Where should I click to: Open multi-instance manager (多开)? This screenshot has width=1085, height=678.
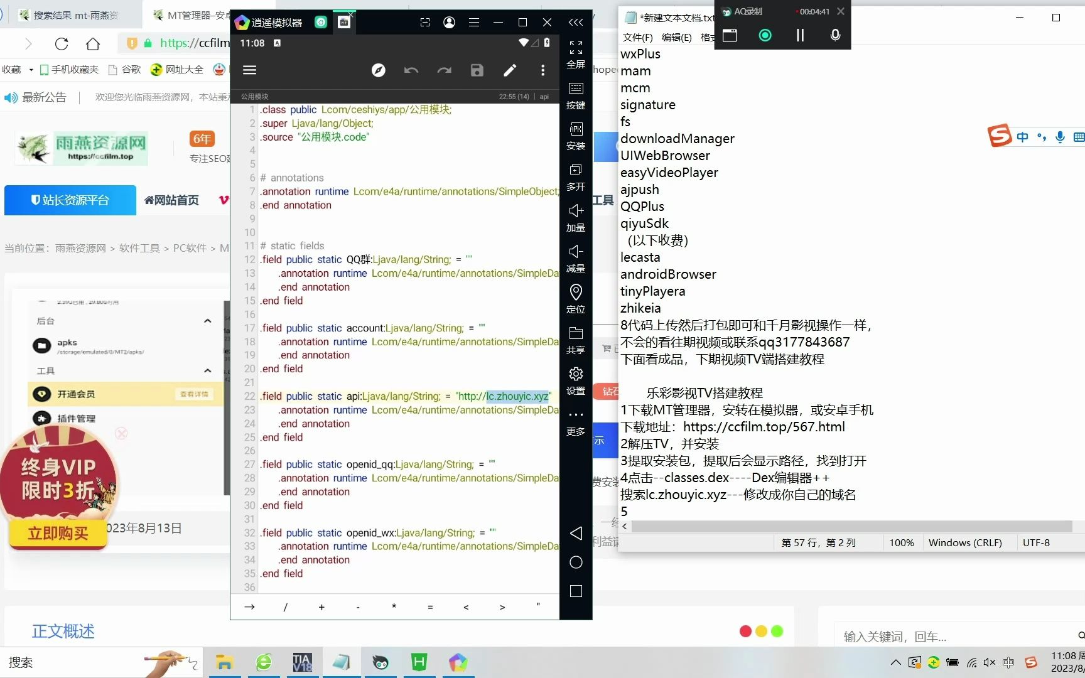click(576, 177)
